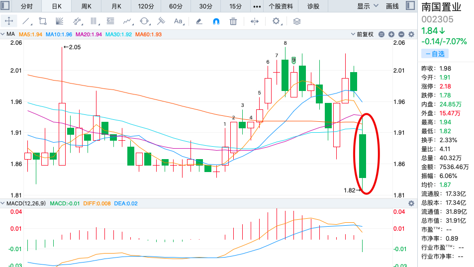Select the wave polyline drawing tool
Image resolution: width=474 pixels, height=267 pixels.
click(128, 21)
